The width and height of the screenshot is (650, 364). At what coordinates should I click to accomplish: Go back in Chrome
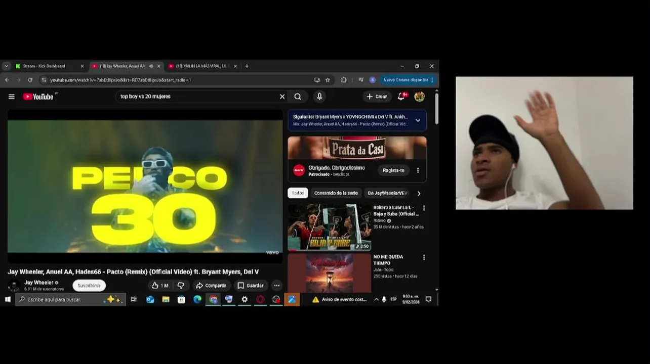pyautogui.click(x=7, y=80)
